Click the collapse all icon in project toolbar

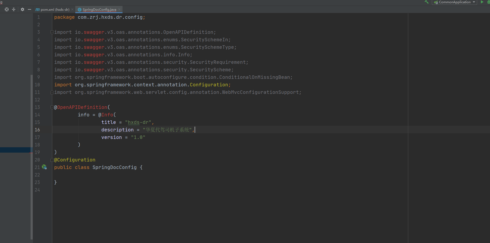click(x=14, y=9)
